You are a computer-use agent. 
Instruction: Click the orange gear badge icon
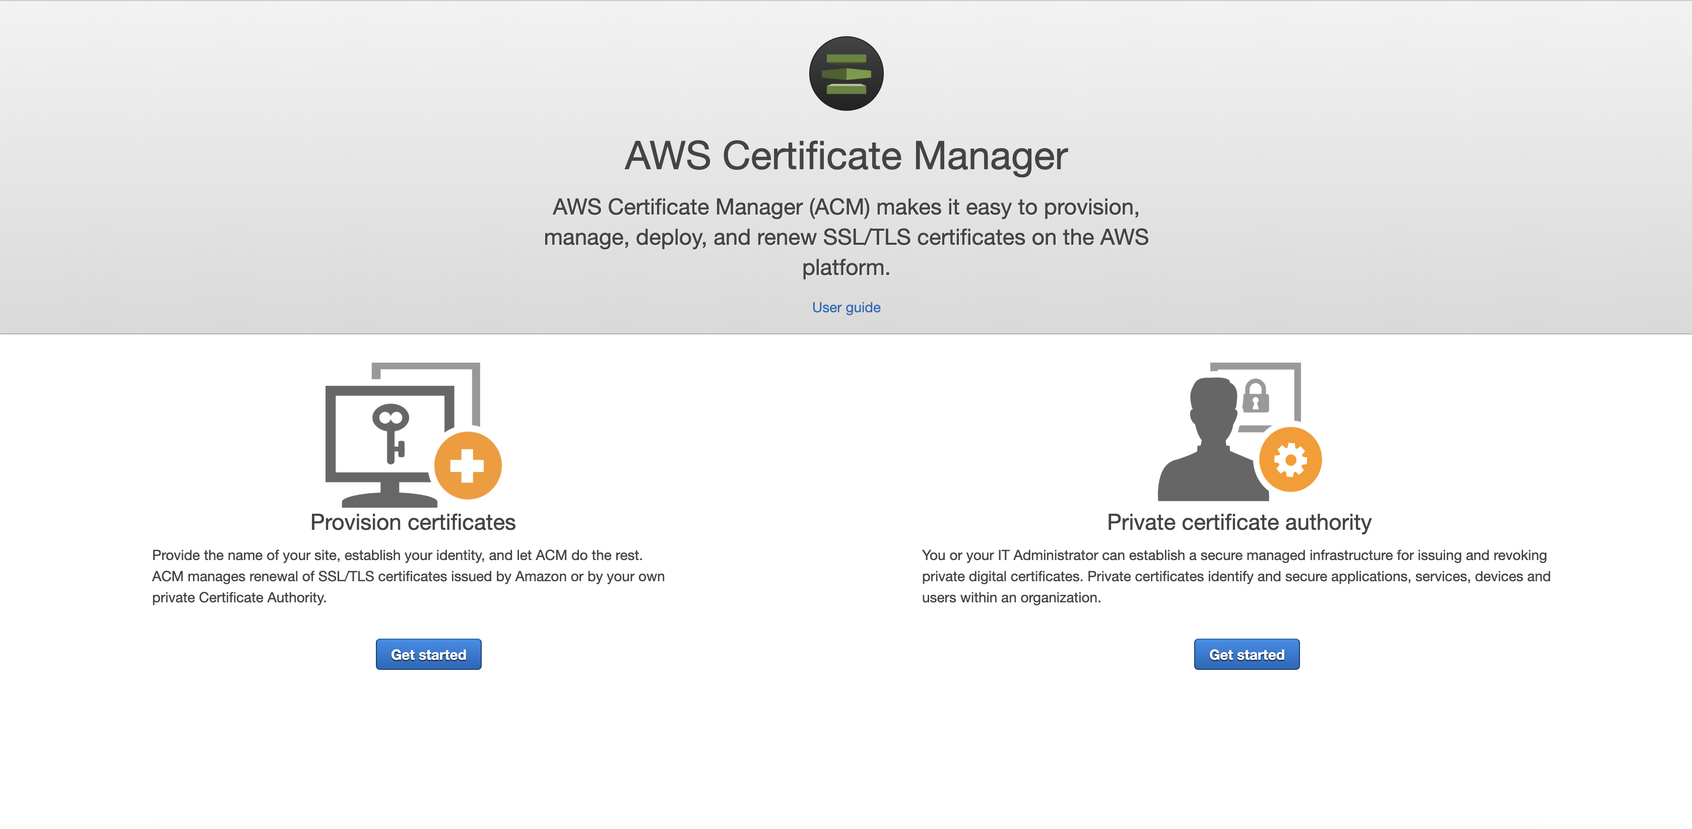coord(1290,459)
